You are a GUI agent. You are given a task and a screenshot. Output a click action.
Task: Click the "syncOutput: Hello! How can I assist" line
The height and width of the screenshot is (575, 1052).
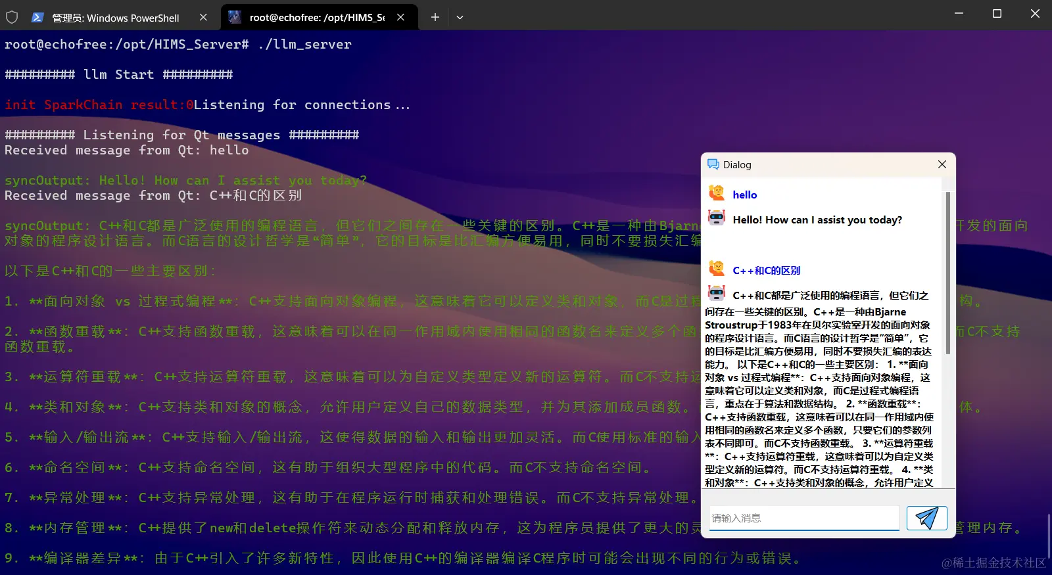pos(185,180)
